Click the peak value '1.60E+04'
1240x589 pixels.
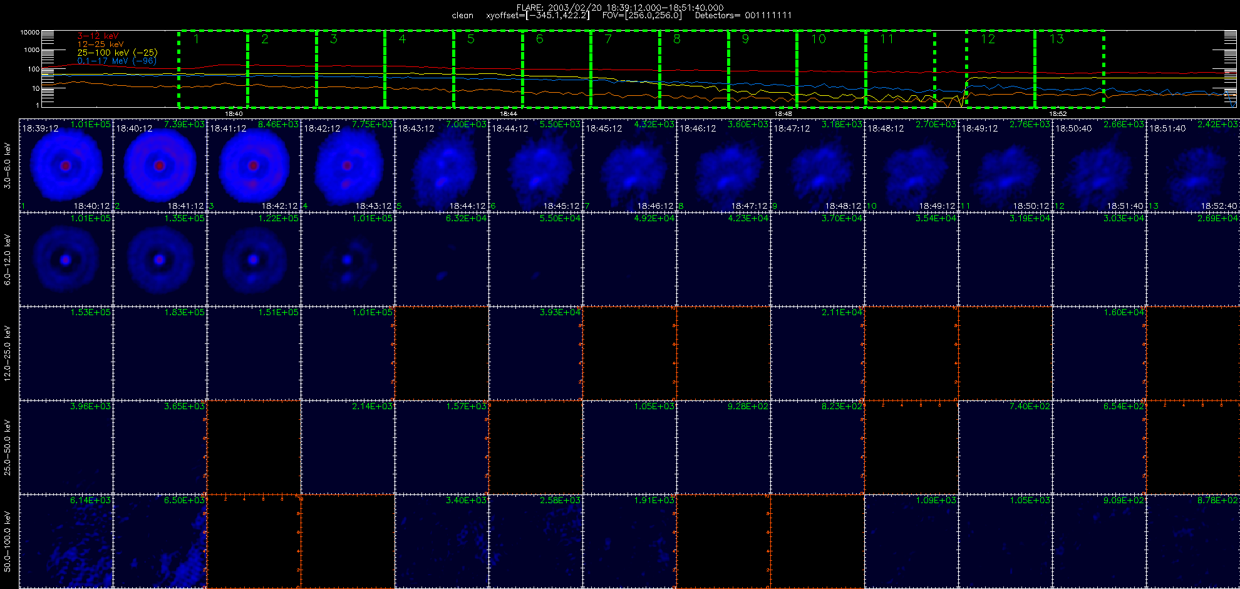1124,313
